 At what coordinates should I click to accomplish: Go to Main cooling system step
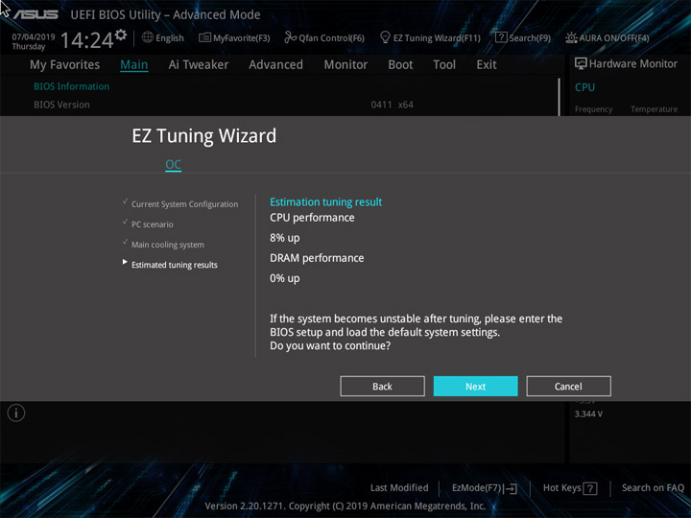(x=167, y=245)
